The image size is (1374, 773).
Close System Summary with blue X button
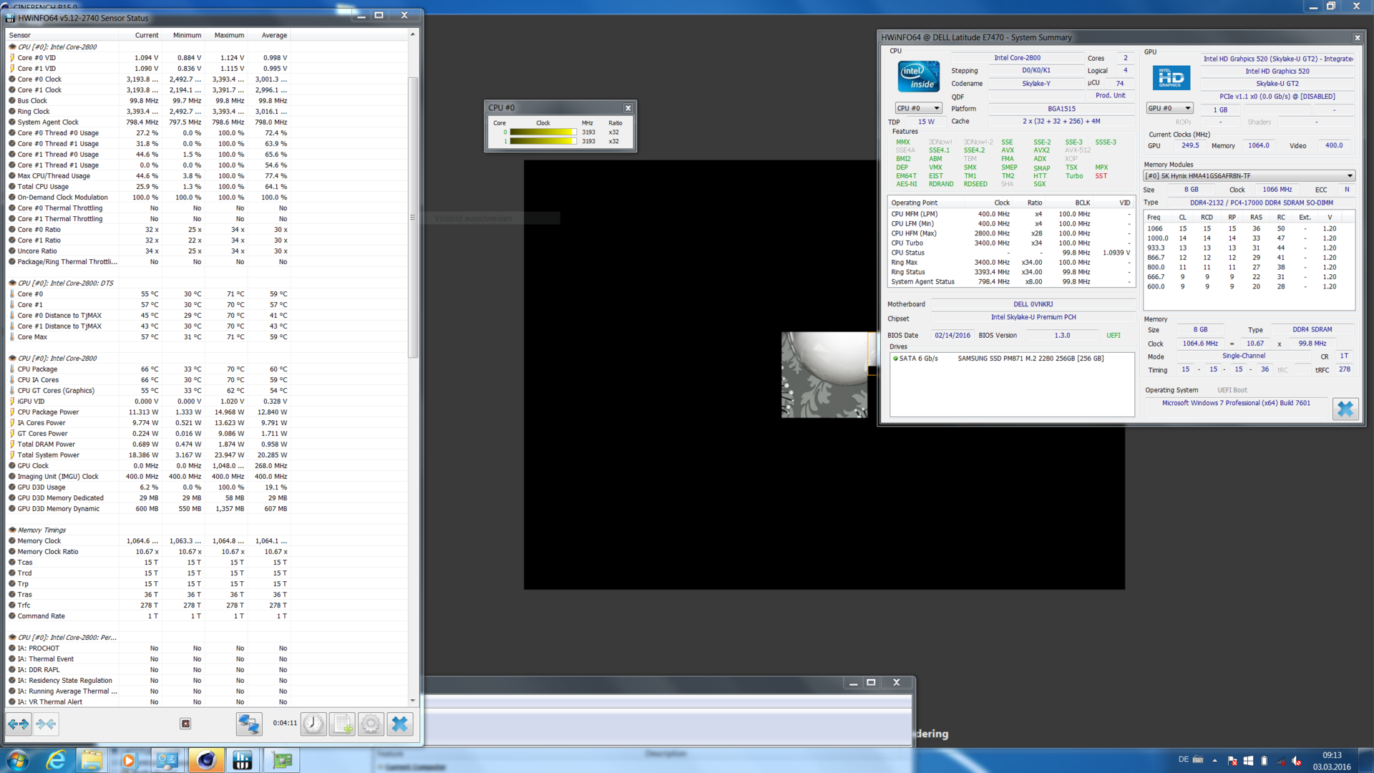1345,409
